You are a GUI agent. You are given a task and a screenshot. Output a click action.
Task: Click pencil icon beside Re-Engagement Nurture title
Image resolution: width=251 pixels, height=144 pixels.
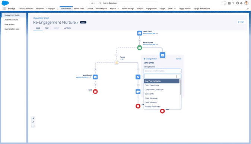pyautogui.click(x=77, y=23)
